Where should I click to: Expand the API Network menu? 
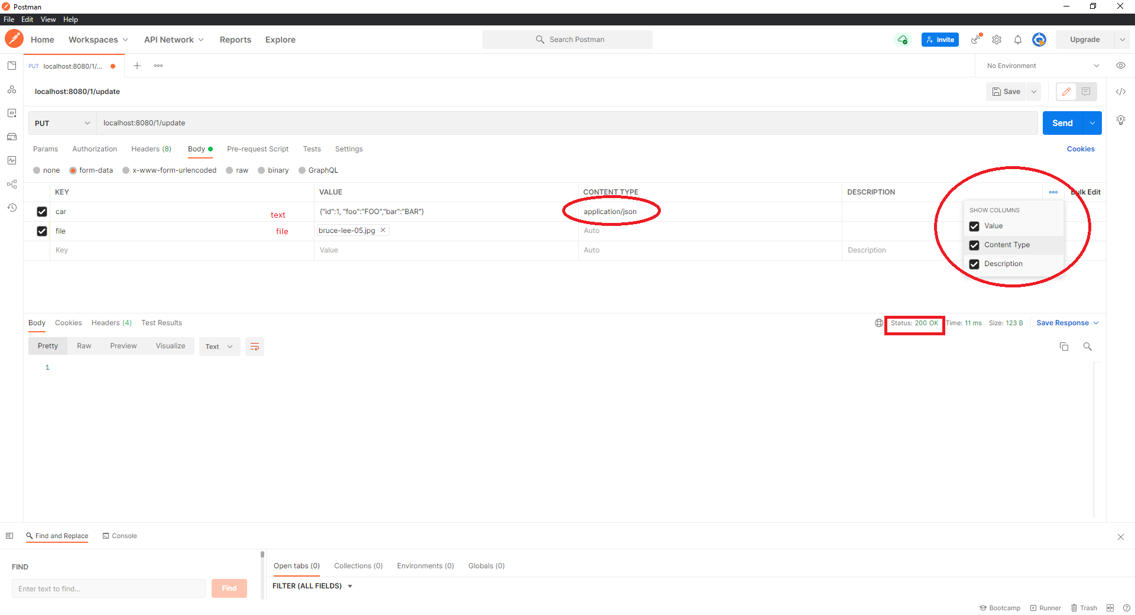[174, 40]
